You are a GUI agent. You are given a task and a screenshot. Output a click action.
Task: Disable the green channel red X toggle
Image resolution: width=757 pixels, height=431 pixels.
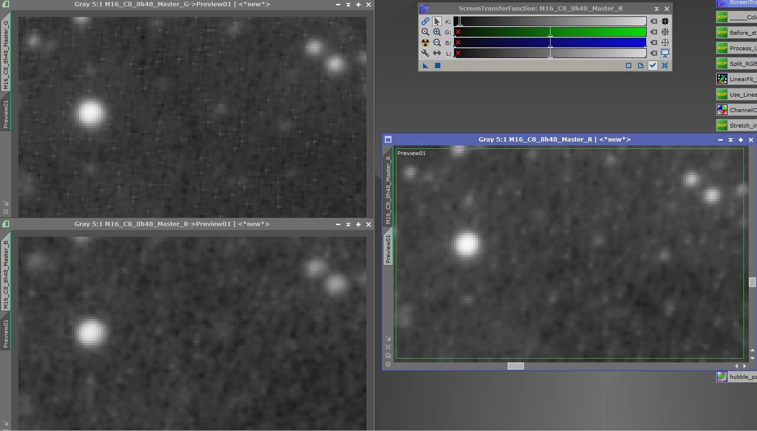pyautogui.click(x=458, y=32)
